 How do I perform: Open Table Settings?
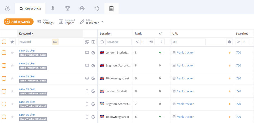(x=45, y=22)
